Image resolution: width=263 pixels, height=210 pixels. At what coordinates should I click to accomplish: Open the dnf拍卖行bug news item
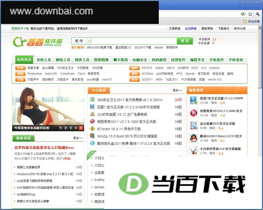pyautogui.click(x=26, y=194)
